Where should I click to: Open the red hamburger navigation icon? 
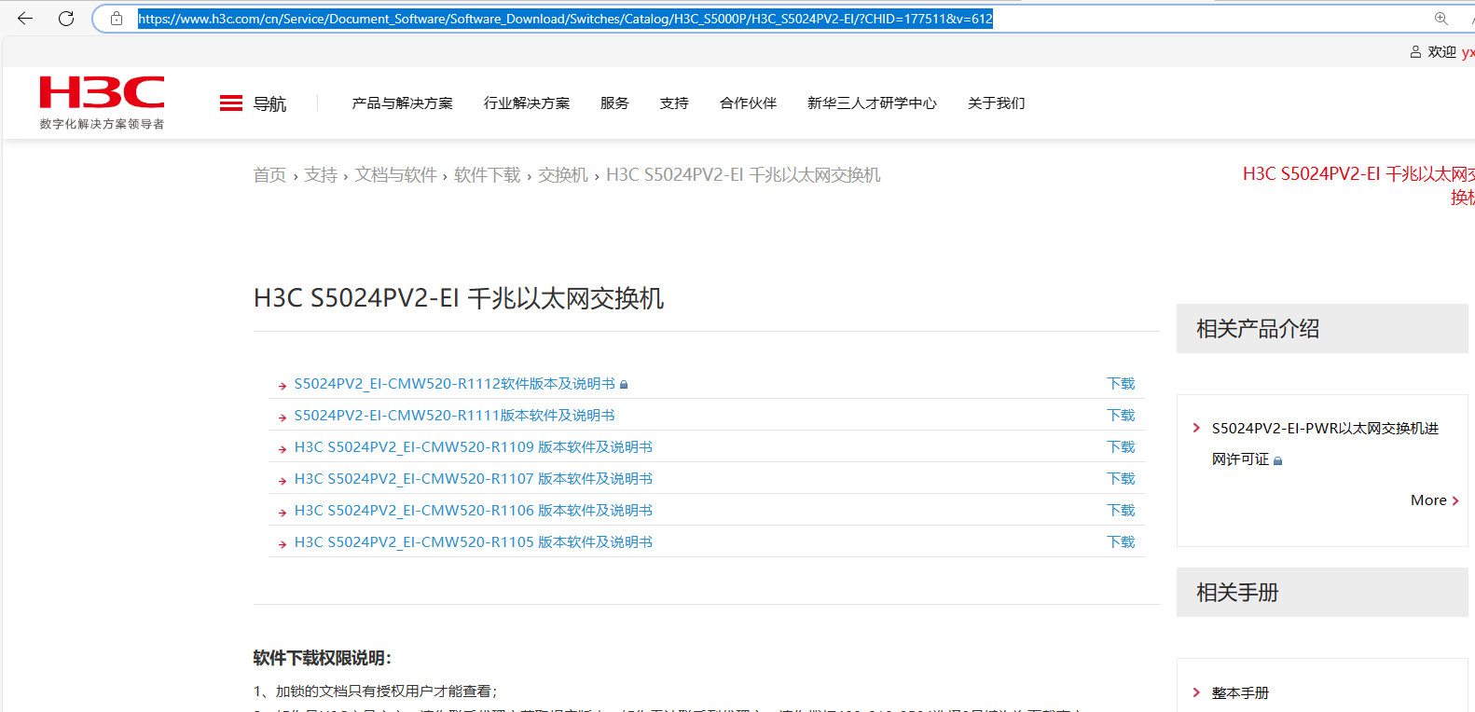coord(231,103)
